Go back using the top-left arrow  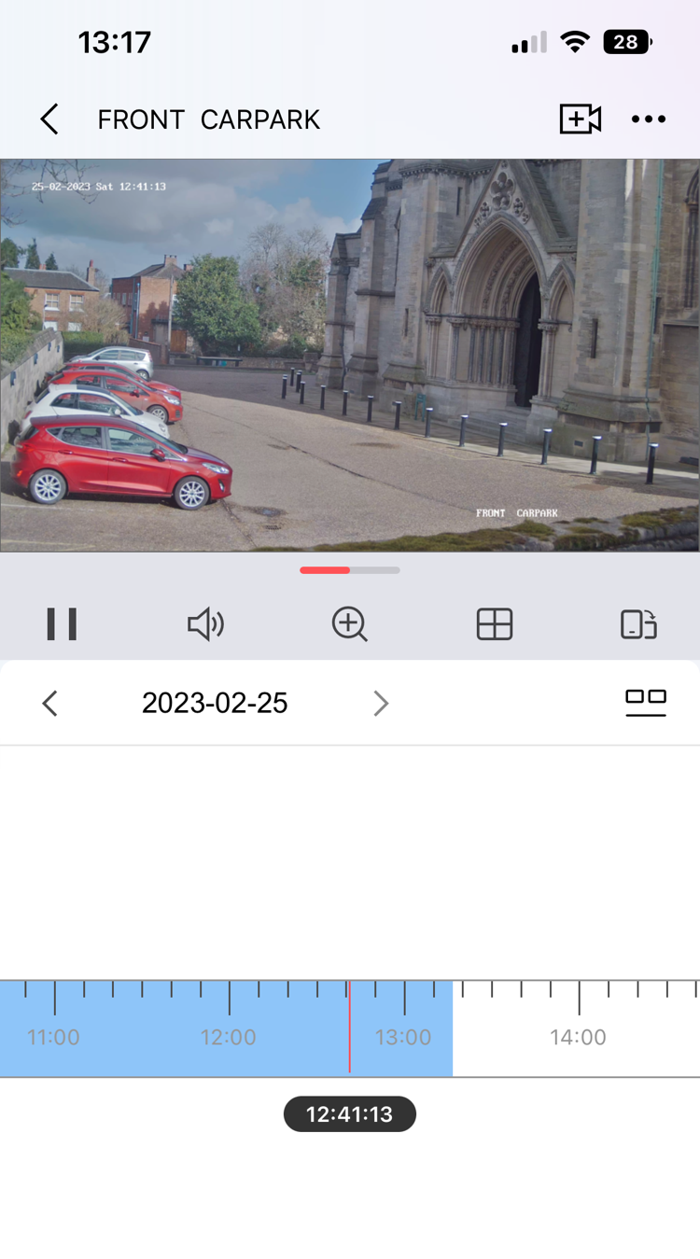(x=49, y=119)
